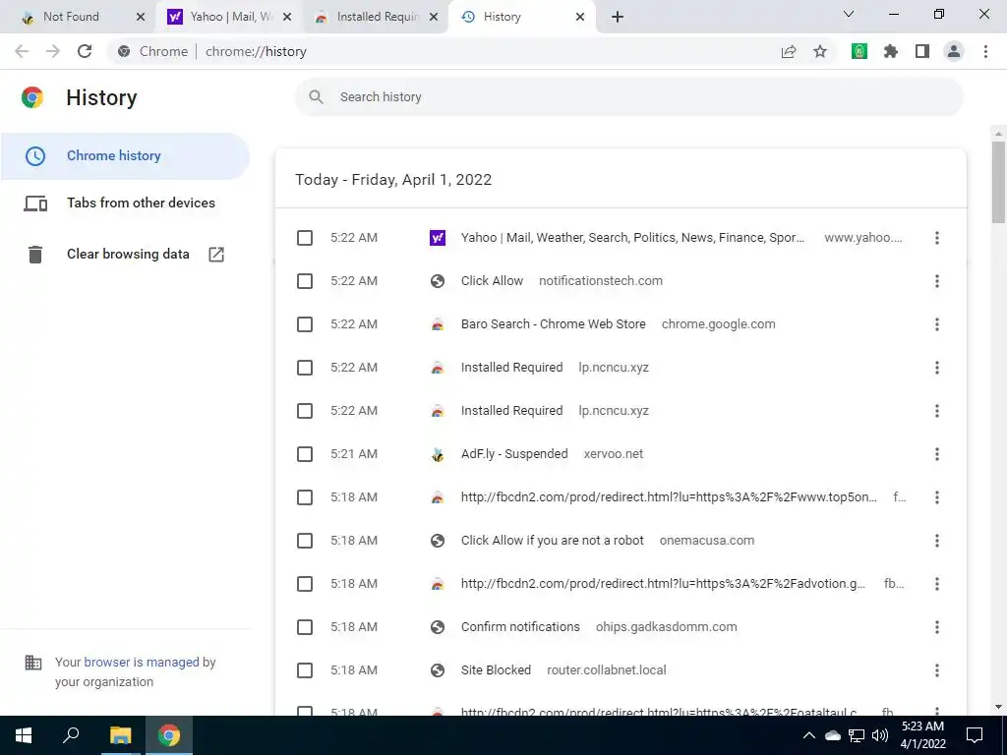The width and height of the screenshot is (1007, 755).
Task: Toggle the side panel icon
Action: tap(922, 51)
